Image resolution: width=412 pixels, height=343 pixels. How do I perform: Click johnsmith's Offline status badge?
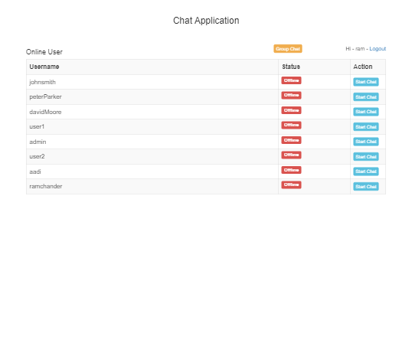(x=291, y=80)
